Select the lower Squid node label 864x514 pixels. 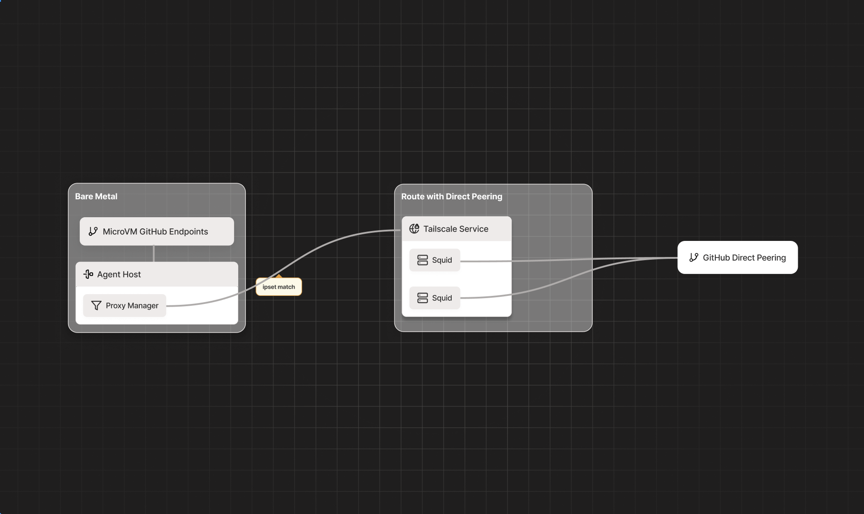pyautogui.click(x=442, y=298)
